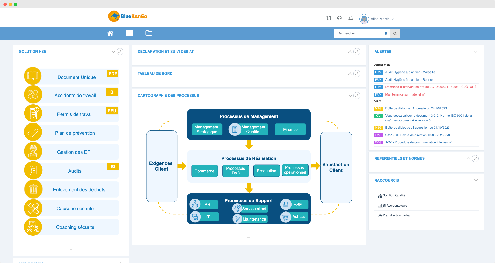
Task: Open Boîte de dialogue Anomalie message
Action: (x=416, y=108)
